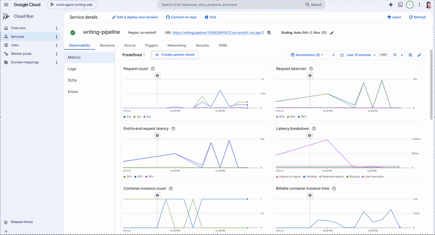Viewport: 435px width, 235px height.
Task: Open the Last 15 minutes time range dropdown
Action: [358, 55]
